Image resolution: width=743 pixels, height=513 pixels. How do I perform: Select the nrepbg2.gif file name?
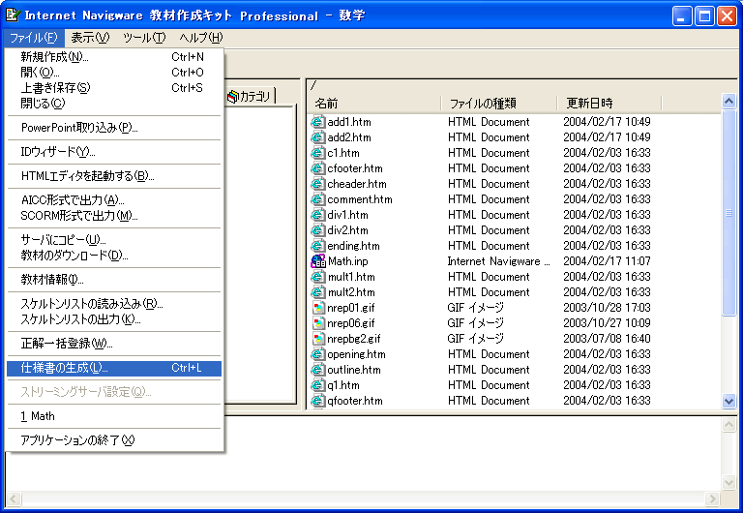pos(354,339)
